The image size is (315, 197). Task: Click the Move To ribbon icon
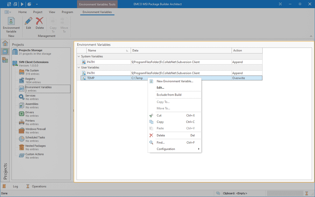[x=64, y=21]
